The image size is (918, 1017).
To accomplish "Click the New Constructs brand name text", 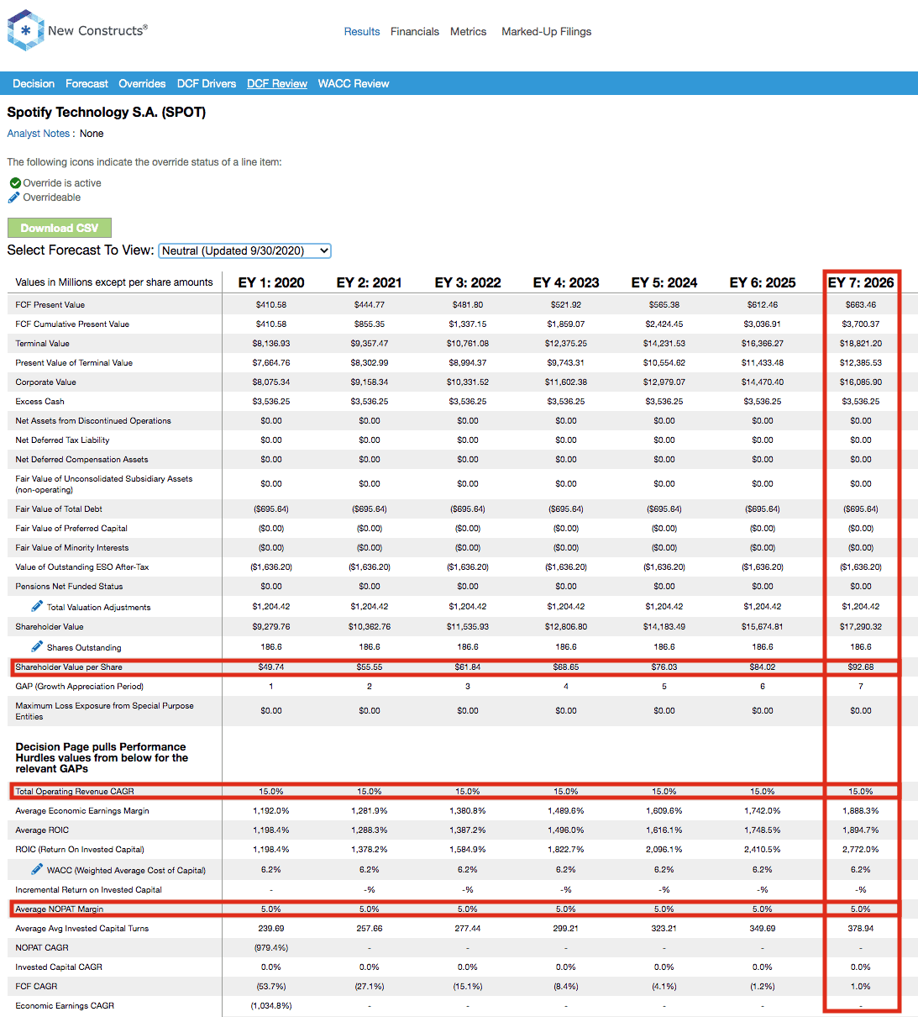I will (x=97, y=30).
